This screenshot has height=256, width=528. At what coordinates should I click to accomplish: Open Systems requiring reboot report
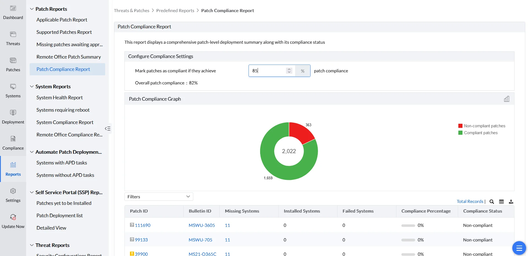pyautogui.click(x=63, y=110)
